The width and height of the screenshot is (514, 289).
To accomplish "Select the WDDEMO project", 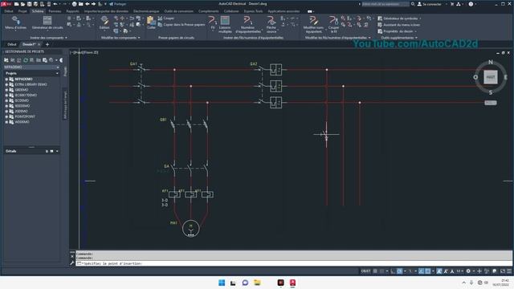I will 22,122.
